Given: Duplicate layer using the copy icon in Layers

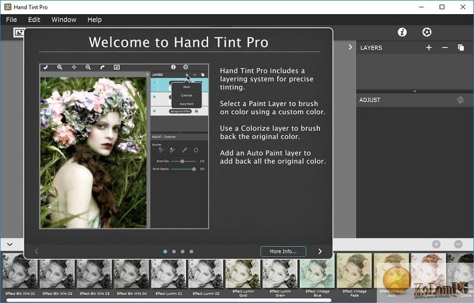Looking at the screenshot, I should click(x=461, y=48).
